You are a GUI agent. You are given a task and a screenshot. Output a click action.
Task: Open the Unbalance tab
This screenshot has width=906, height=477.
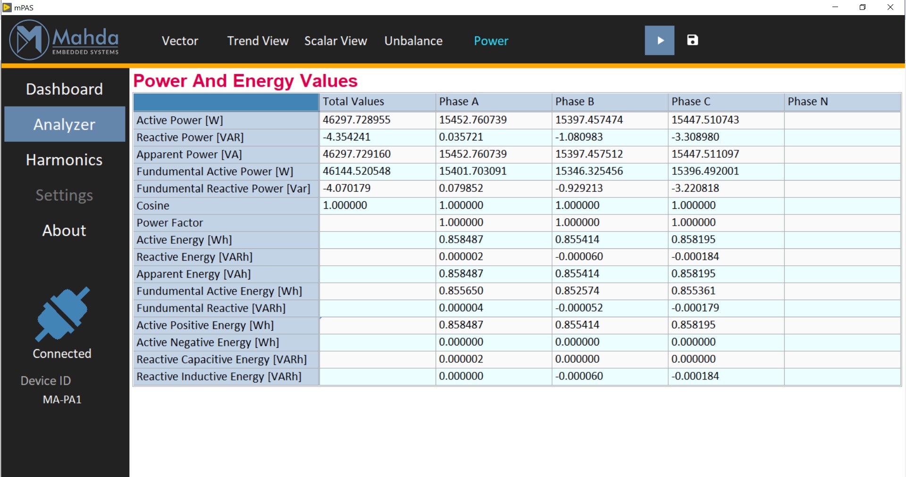pyautogui.click(x=413, y=41)
